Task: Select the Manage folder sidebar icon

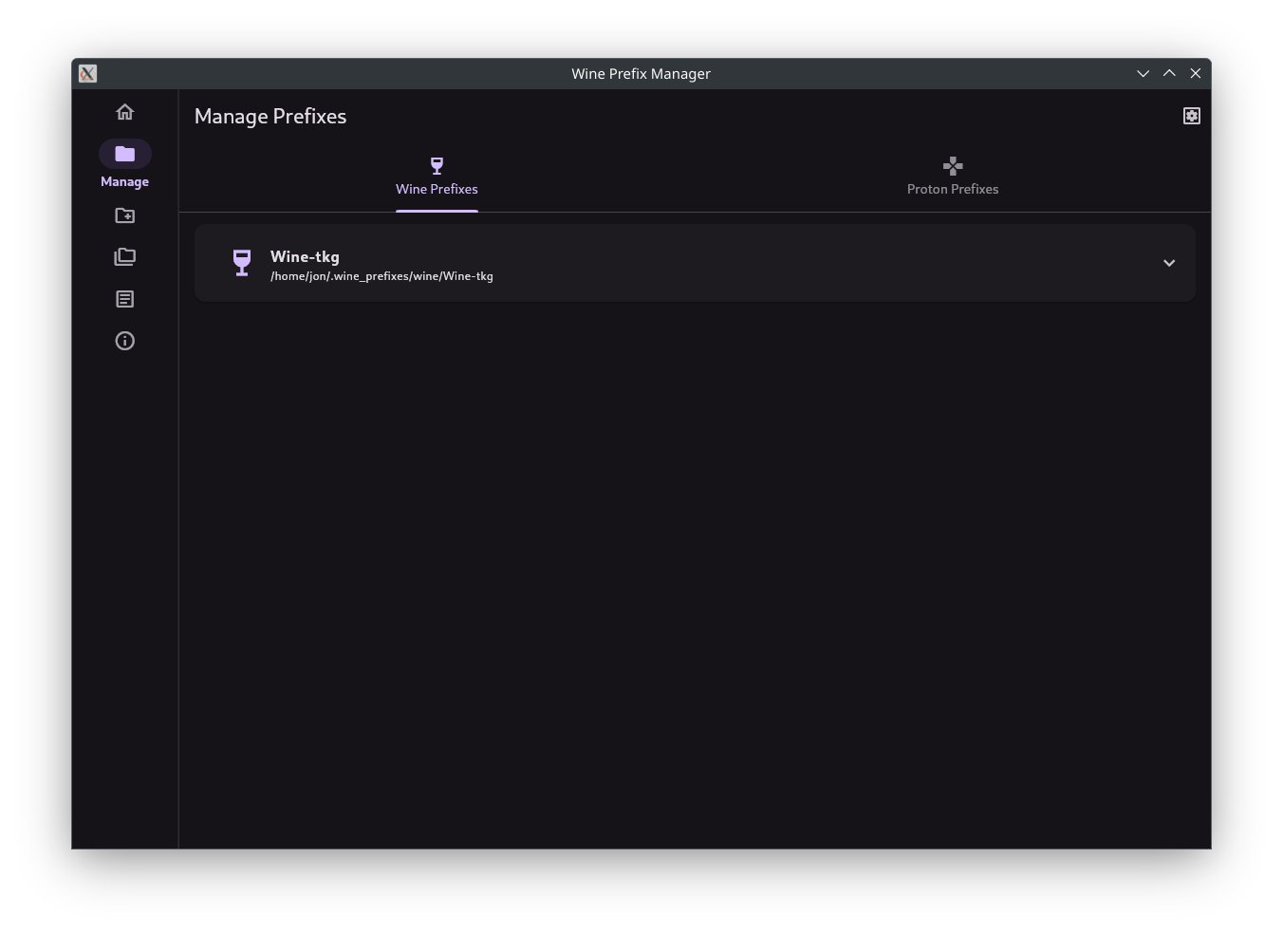Action: click(124, 154)
